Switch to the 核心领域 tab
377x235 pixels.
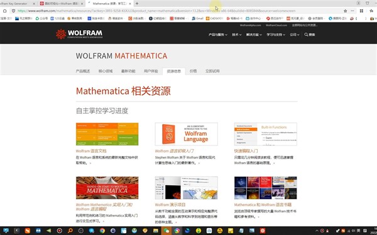coord(106,71)
